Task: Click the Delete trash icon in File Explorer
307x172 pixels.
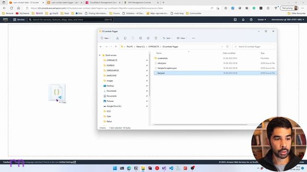Action: tap(156, 38)
